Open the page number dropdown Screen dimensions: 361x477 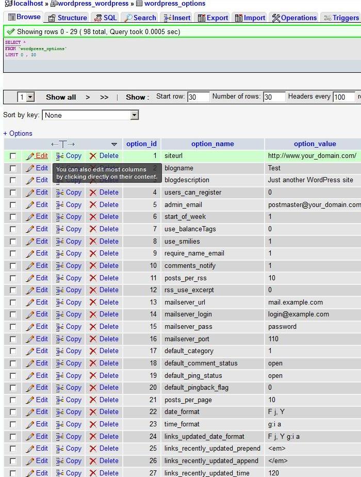pyautogui.click(x=26, y=97)
